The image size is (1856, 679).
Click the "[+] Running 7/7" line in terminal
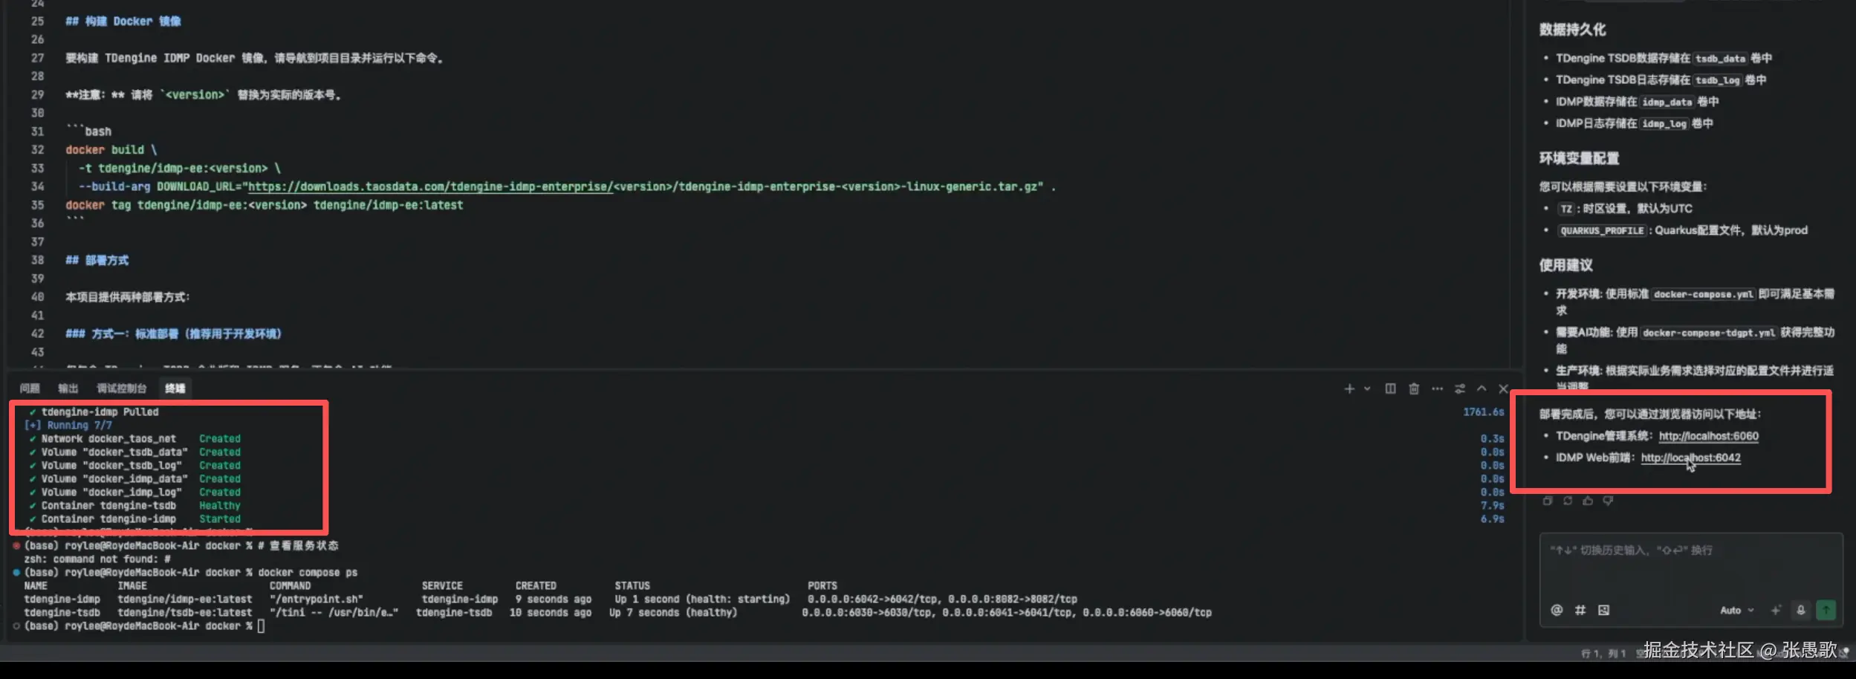(68, 425)
